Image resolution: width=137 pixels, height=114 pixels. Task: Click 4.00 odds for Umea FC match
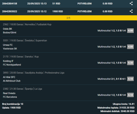coord(130,47)
